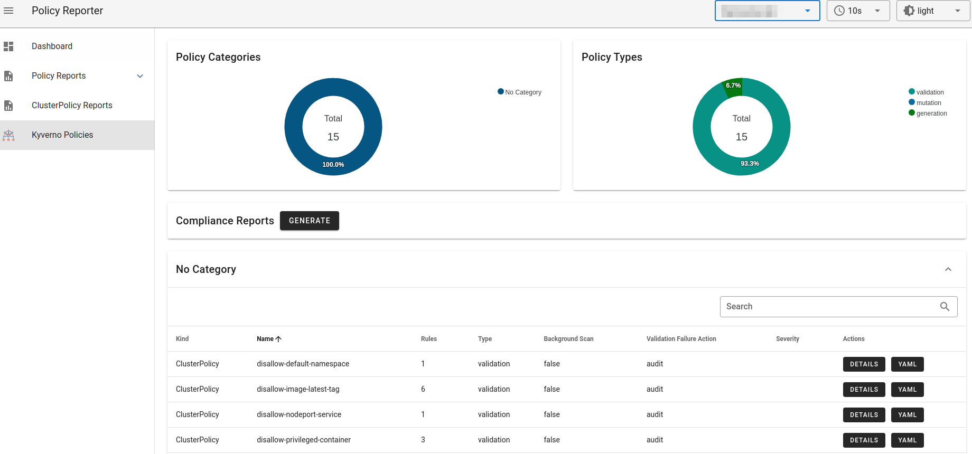Open the 10s refresh interval dropdown
The width and height of the screenshot is (972, 454).
(x=858, y=11)
